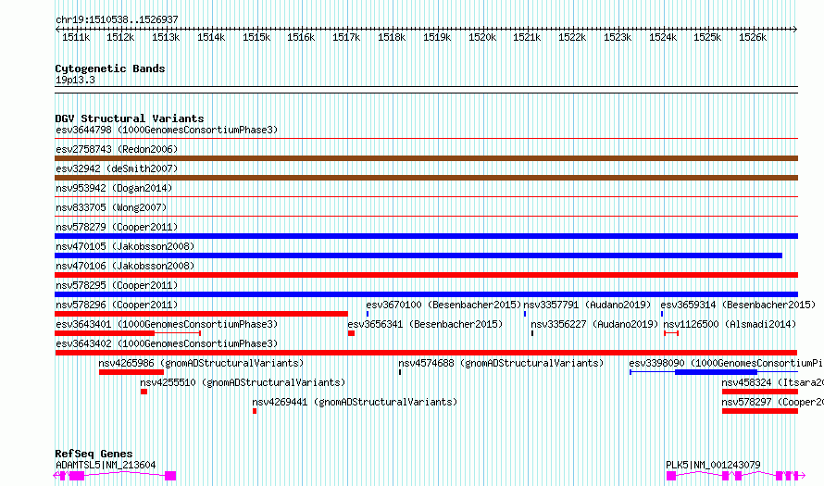This screenshot has height=486, width=824.
Task: Click the 1511k ruler tick label
Action: tap(76, 37)
